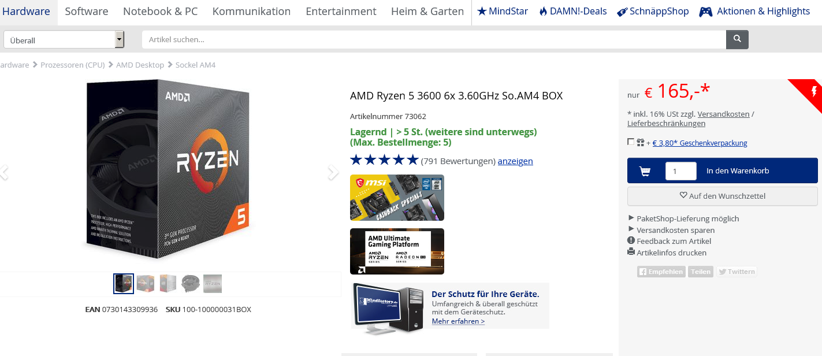Image resolution: width=822 pixels, height=356 pixels.
Task: Click the SKU 100-100000031BOX text
Action: coord(209,309)
